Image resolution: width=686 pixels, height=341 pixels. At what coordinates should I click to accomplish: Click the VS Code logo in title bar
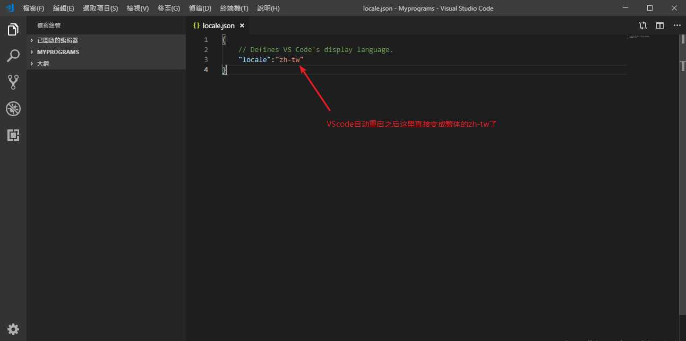pos(10,8)
